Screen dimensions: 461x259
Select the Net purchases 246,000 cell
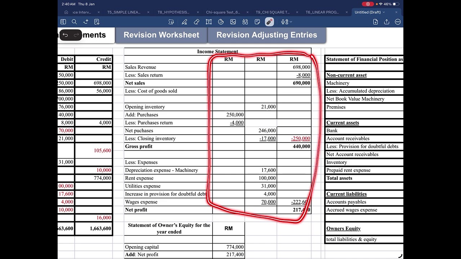(261, 131)
